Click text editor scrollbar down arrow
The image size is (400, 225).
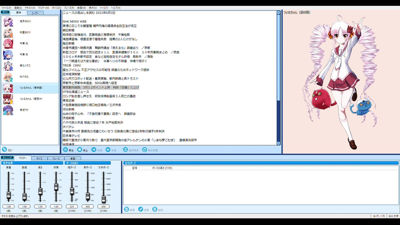coord(278,143)
